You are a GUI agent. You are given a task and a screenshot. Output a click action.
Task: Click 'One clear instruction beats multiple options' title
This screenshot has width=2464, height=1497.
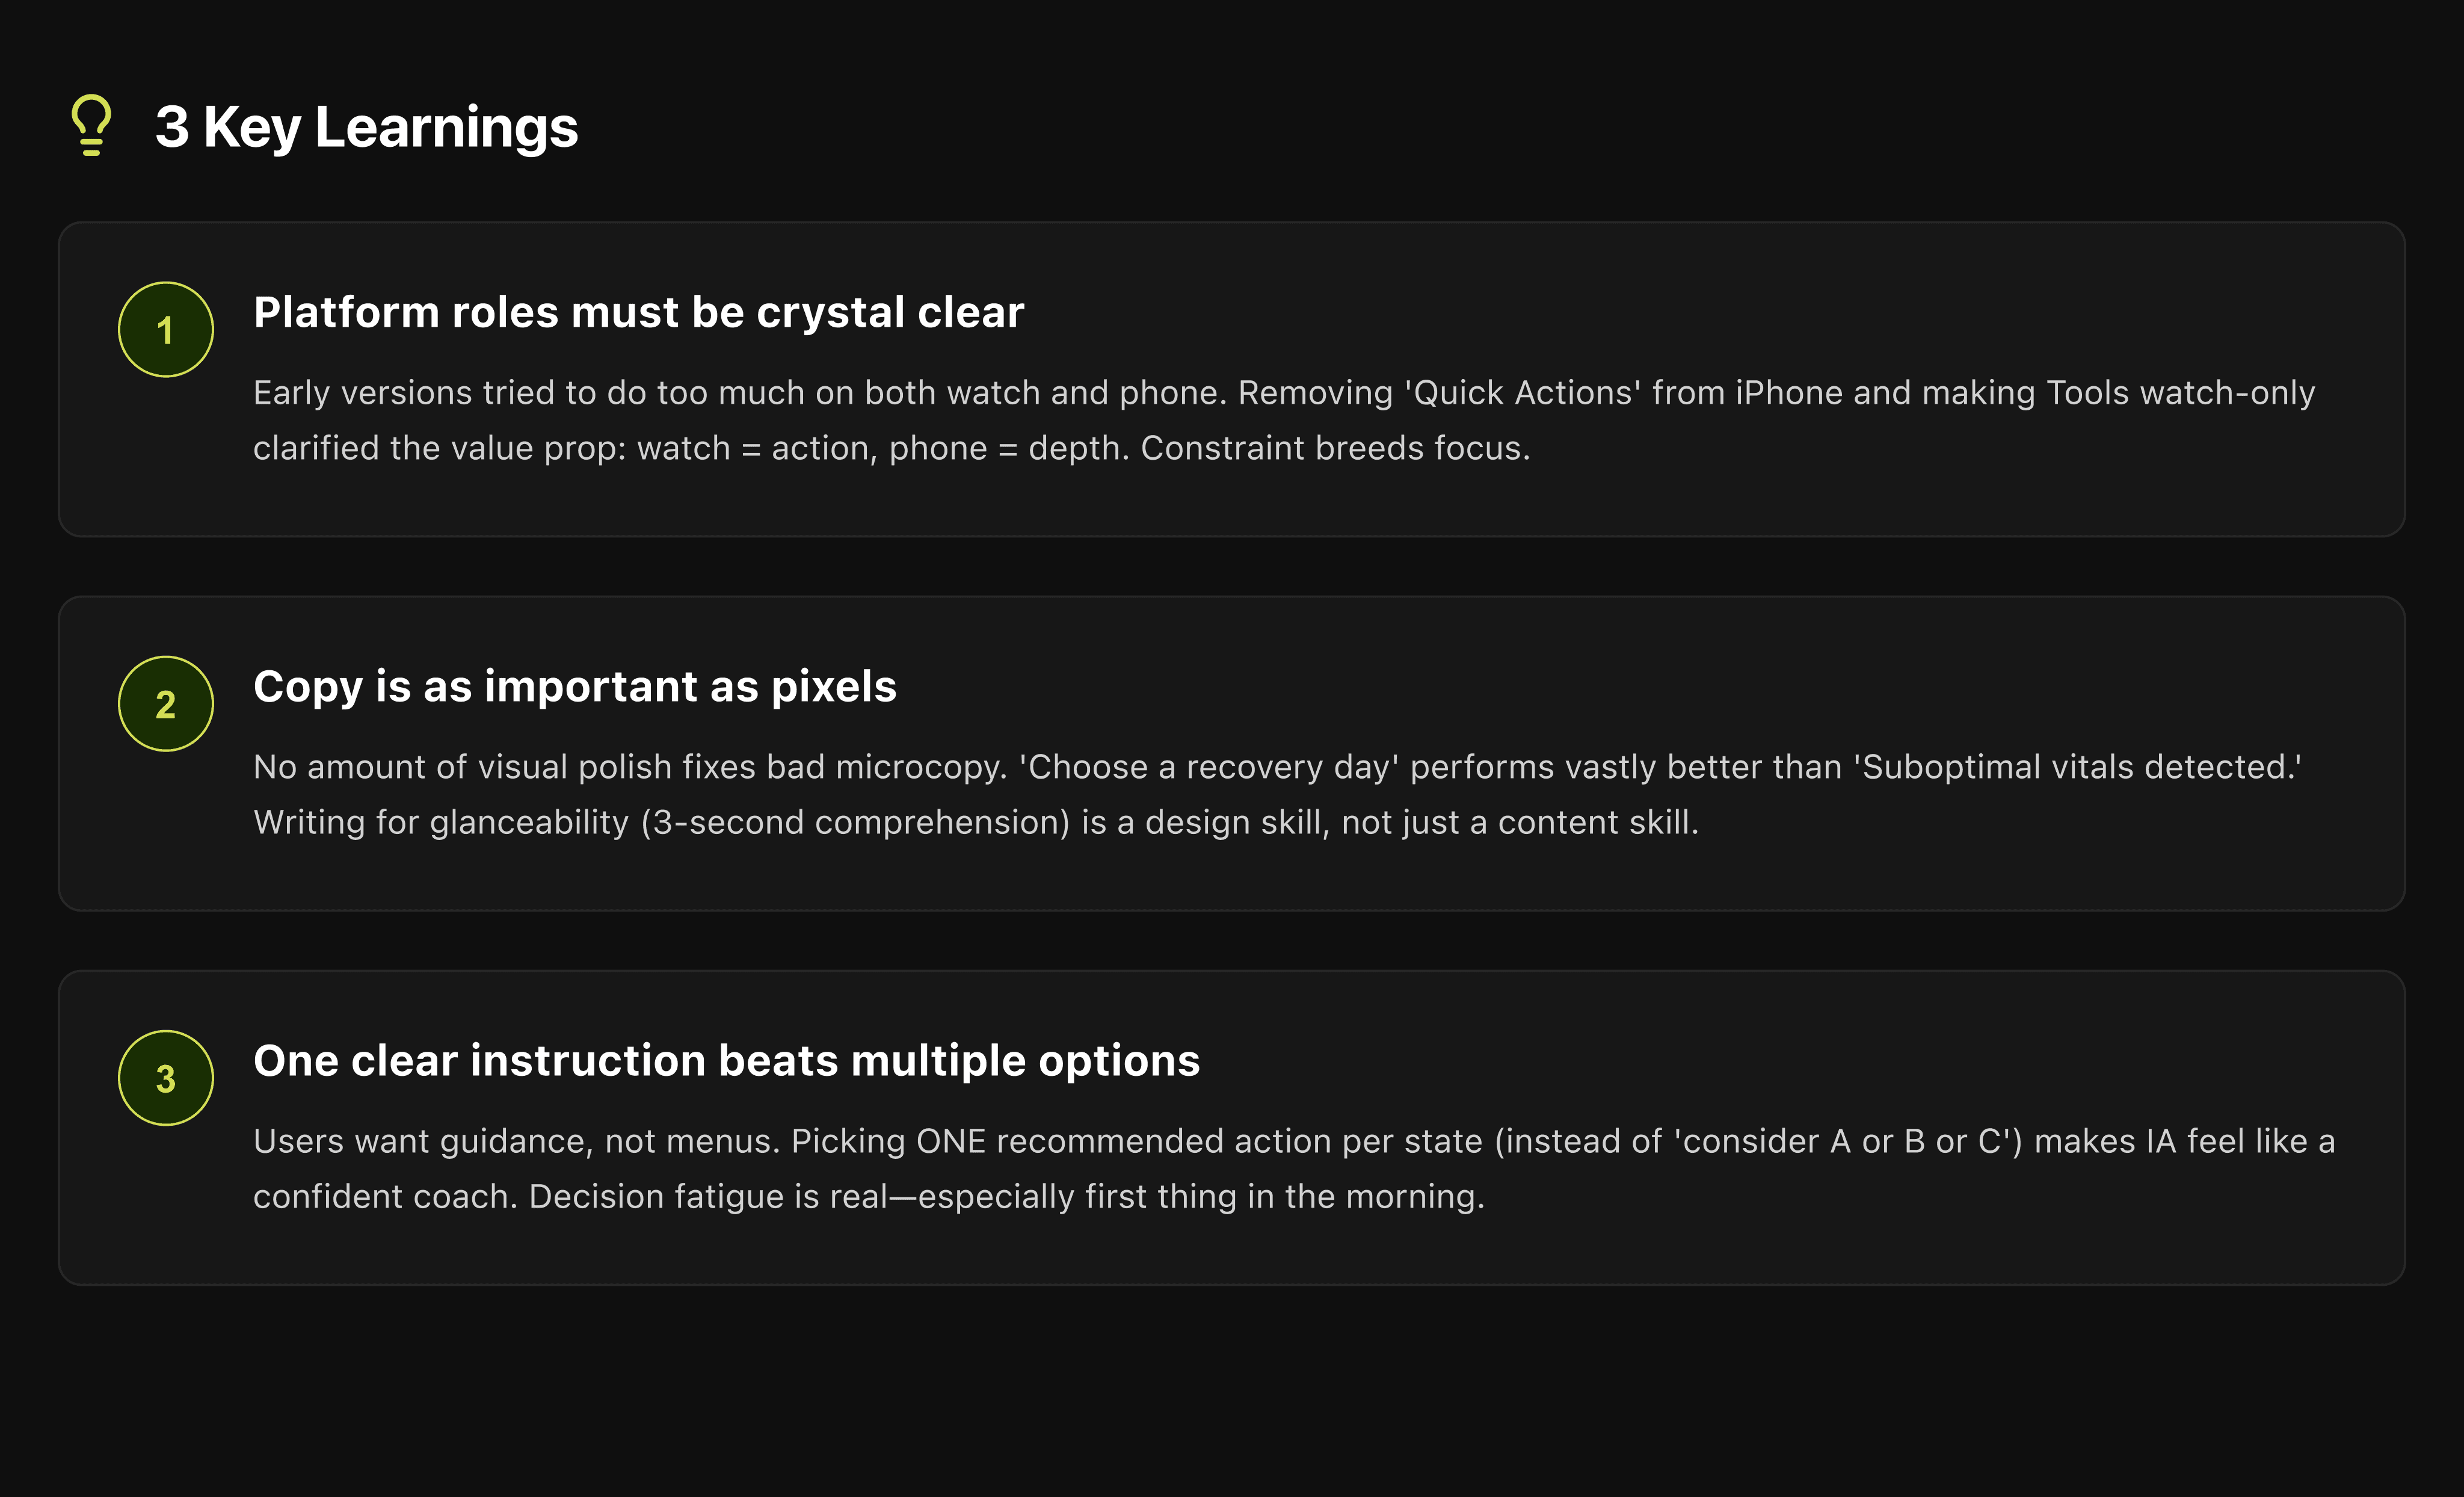pos(726,1061)
